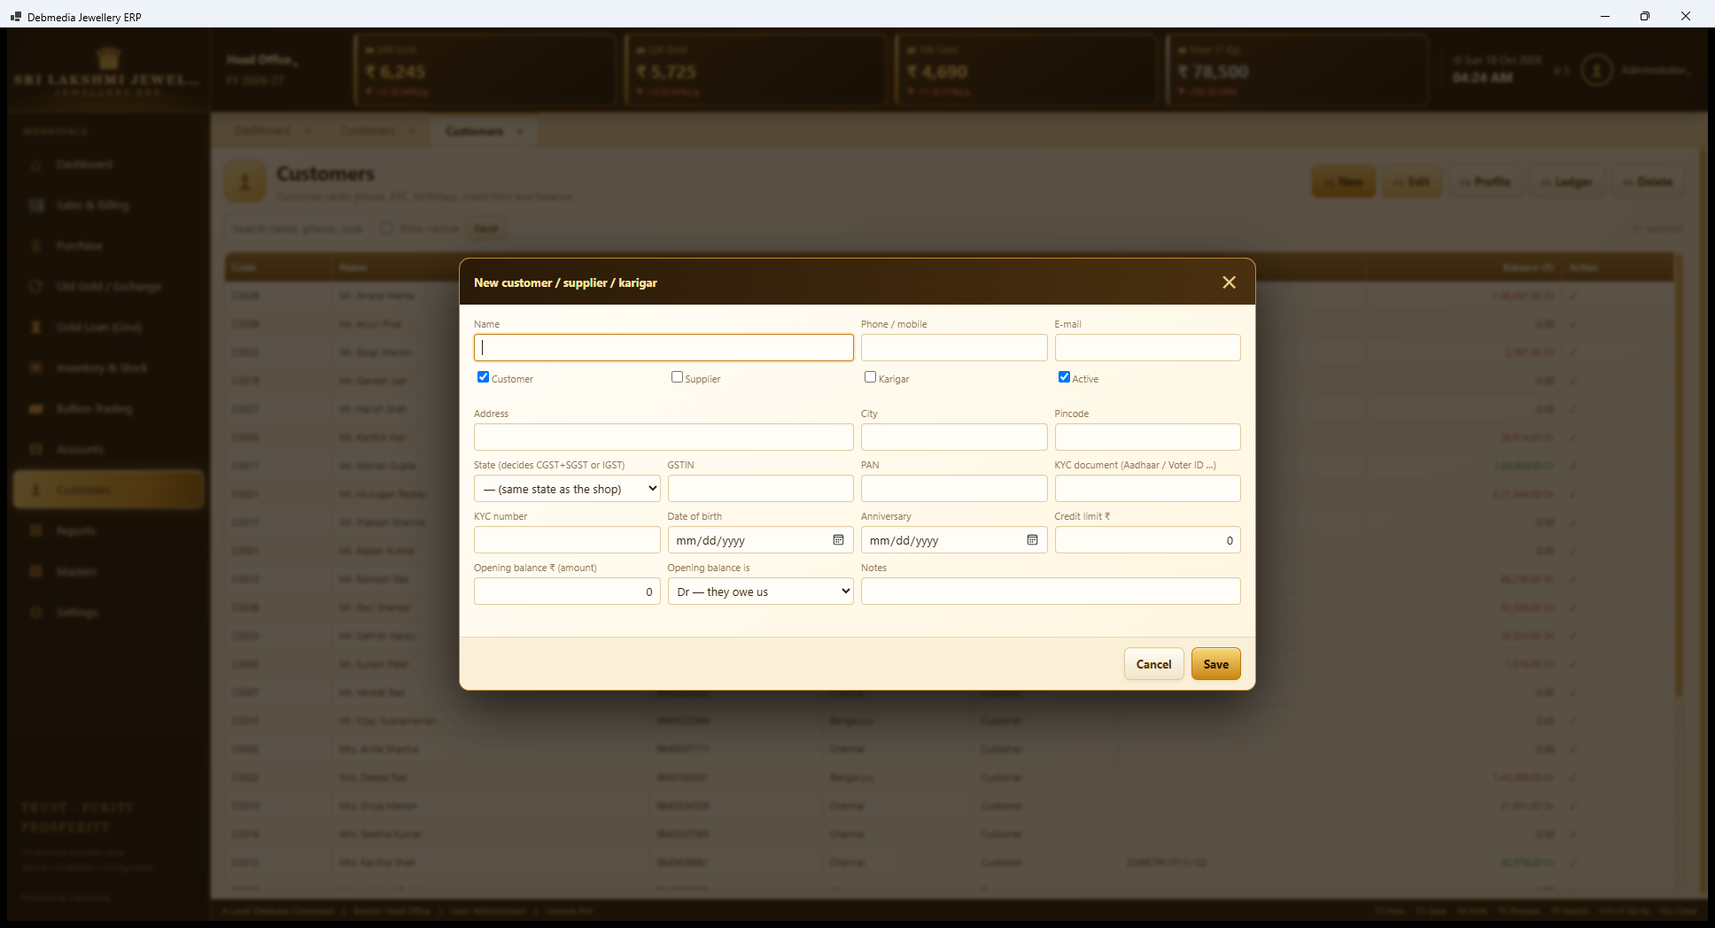Expand the State dropdown
This screenshot has width=1715, height=928.
[x=567, y=489]
